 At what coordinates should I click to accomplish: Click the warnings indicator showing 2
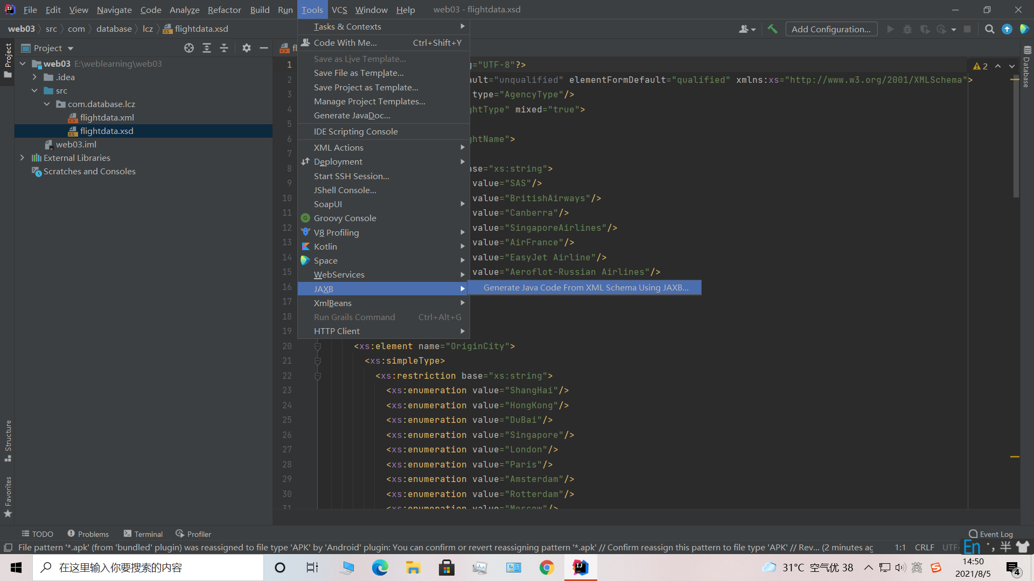(980, 66)
